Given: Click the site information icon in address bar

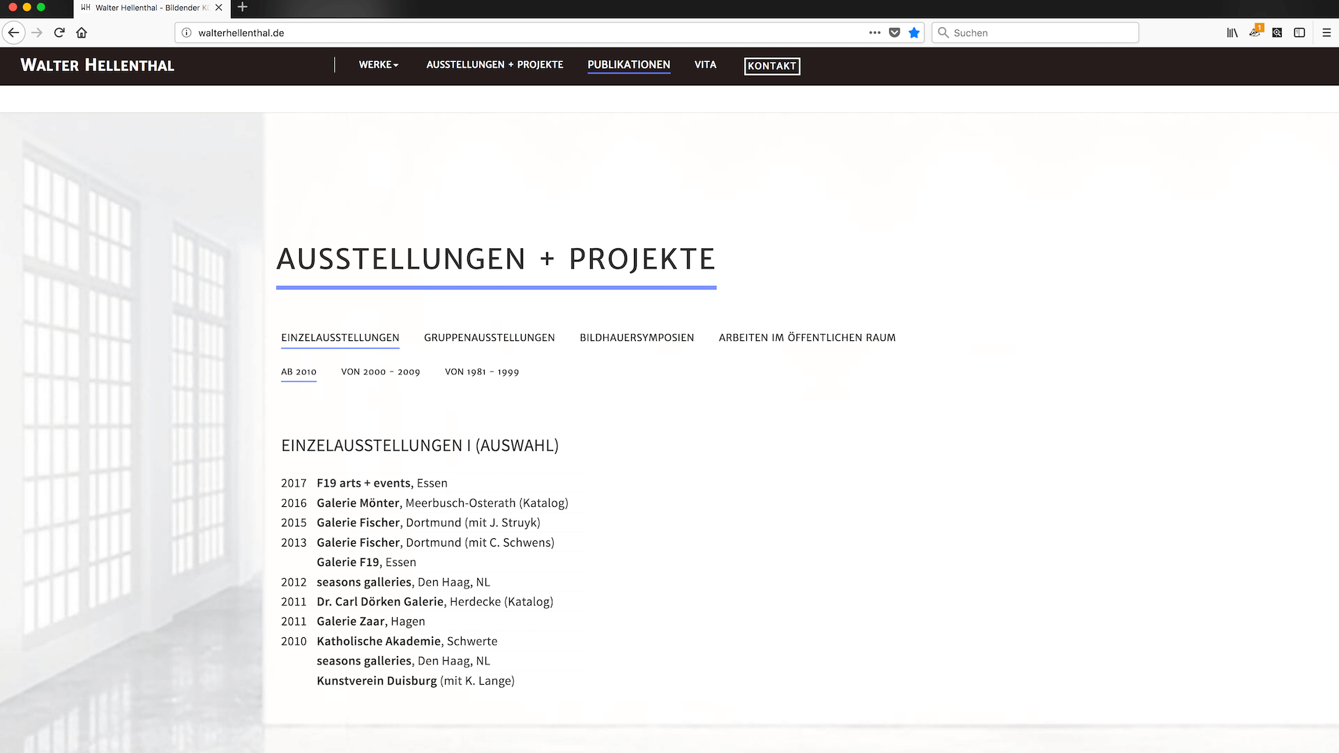Looking at the screenshot, I should [x=185, y=32].
